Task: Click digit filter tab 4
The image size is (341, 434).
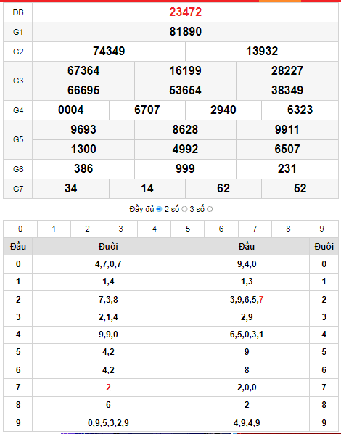Action: (x=154, y=229)
